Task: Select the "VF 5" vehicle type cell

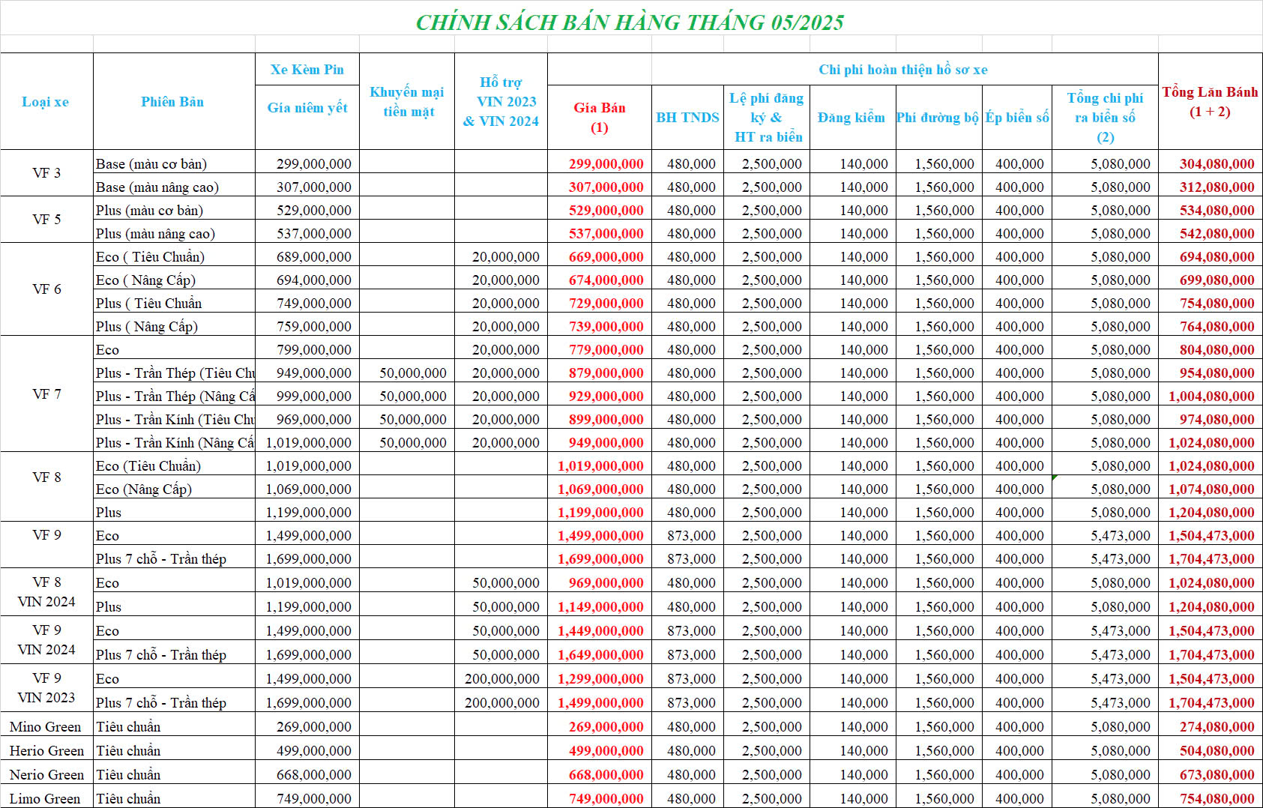Action: [46, 220]
